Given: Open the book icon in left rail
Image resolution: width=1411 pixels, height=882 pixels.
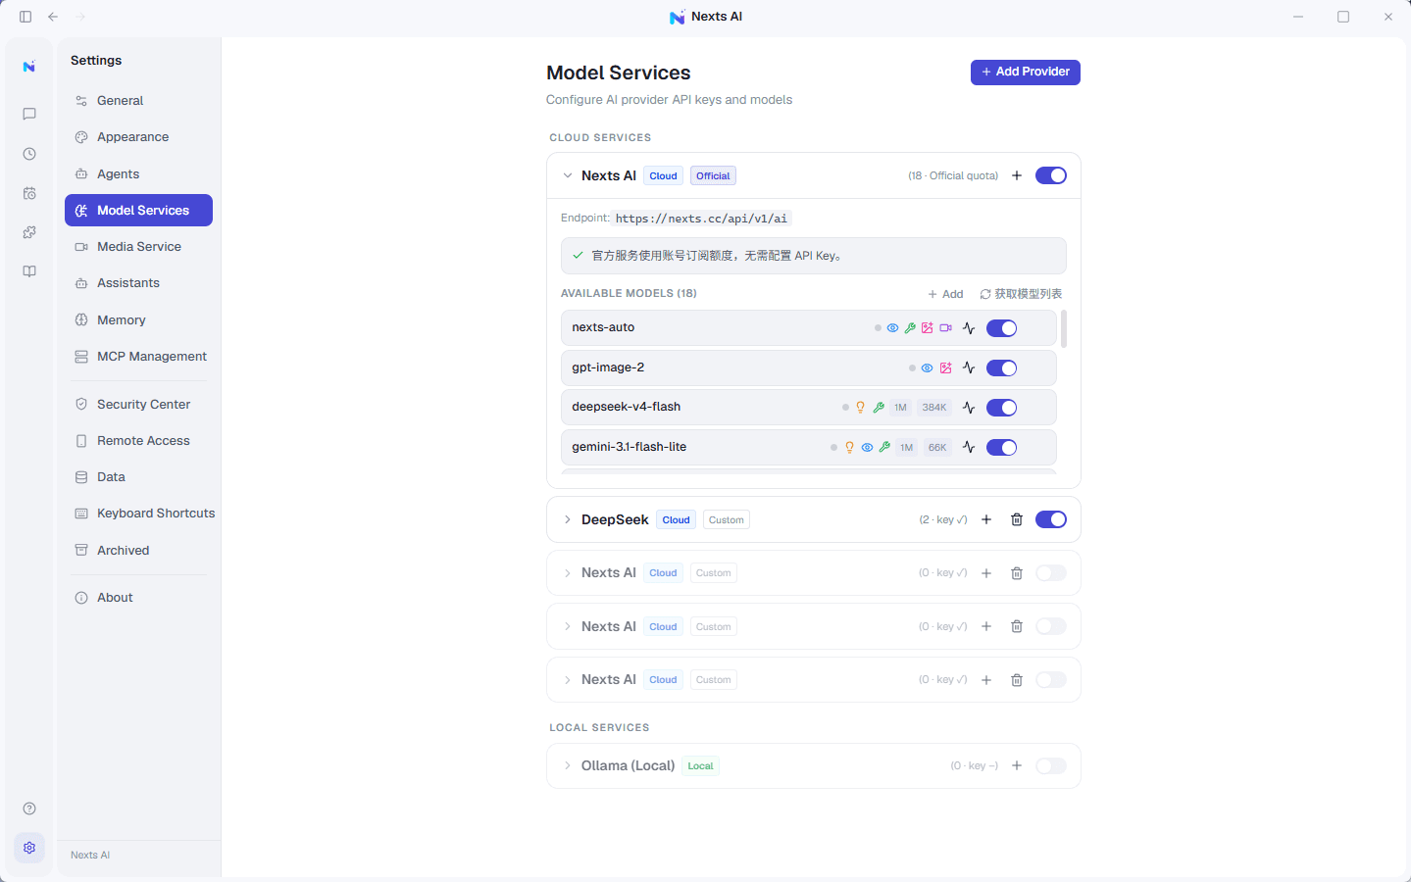Looking at the screenshot, I should coord(29,271).
